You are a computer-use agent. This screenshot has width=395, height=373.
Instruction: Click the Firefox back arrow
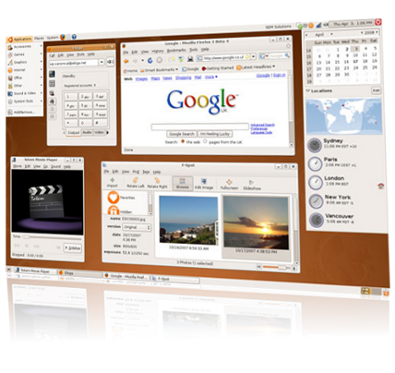pyautogui.click(x=126, y=61)
